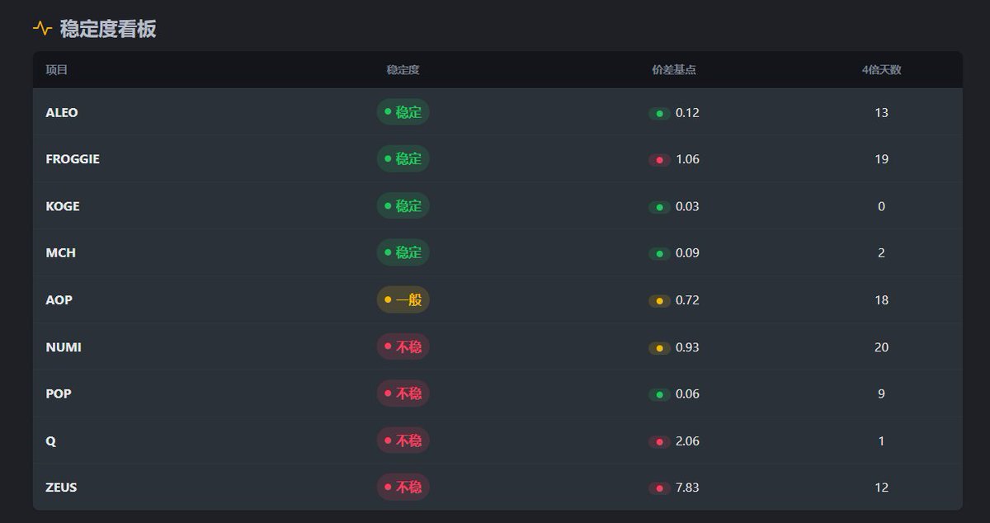This screenshot has height=523, width=990.
Task: Click green dot indicator beside 0.06
Action: pyautogui.click(x=659, y=395)
